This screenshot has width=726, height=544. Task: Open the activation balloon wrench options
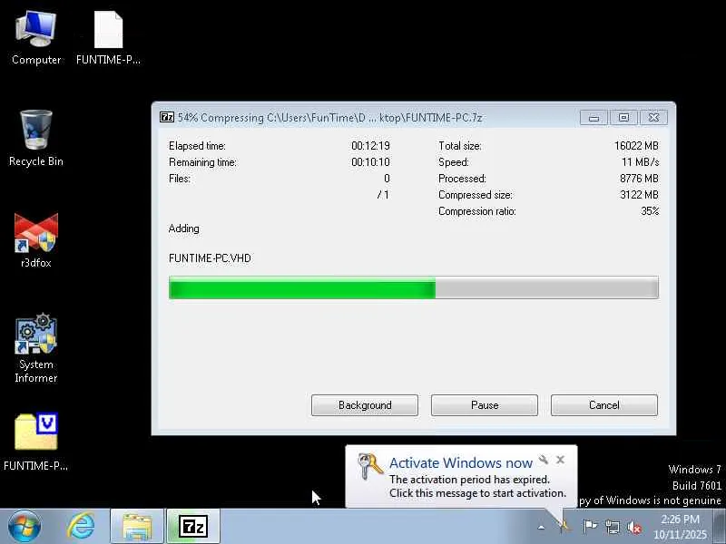point(543,460)
